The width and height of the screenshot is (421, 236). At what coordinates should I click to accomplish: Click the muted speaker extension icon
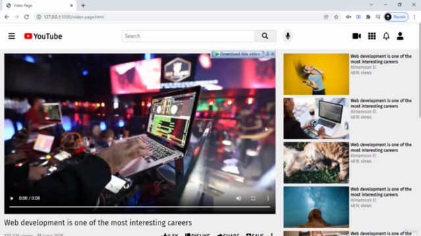click(349, 17)
